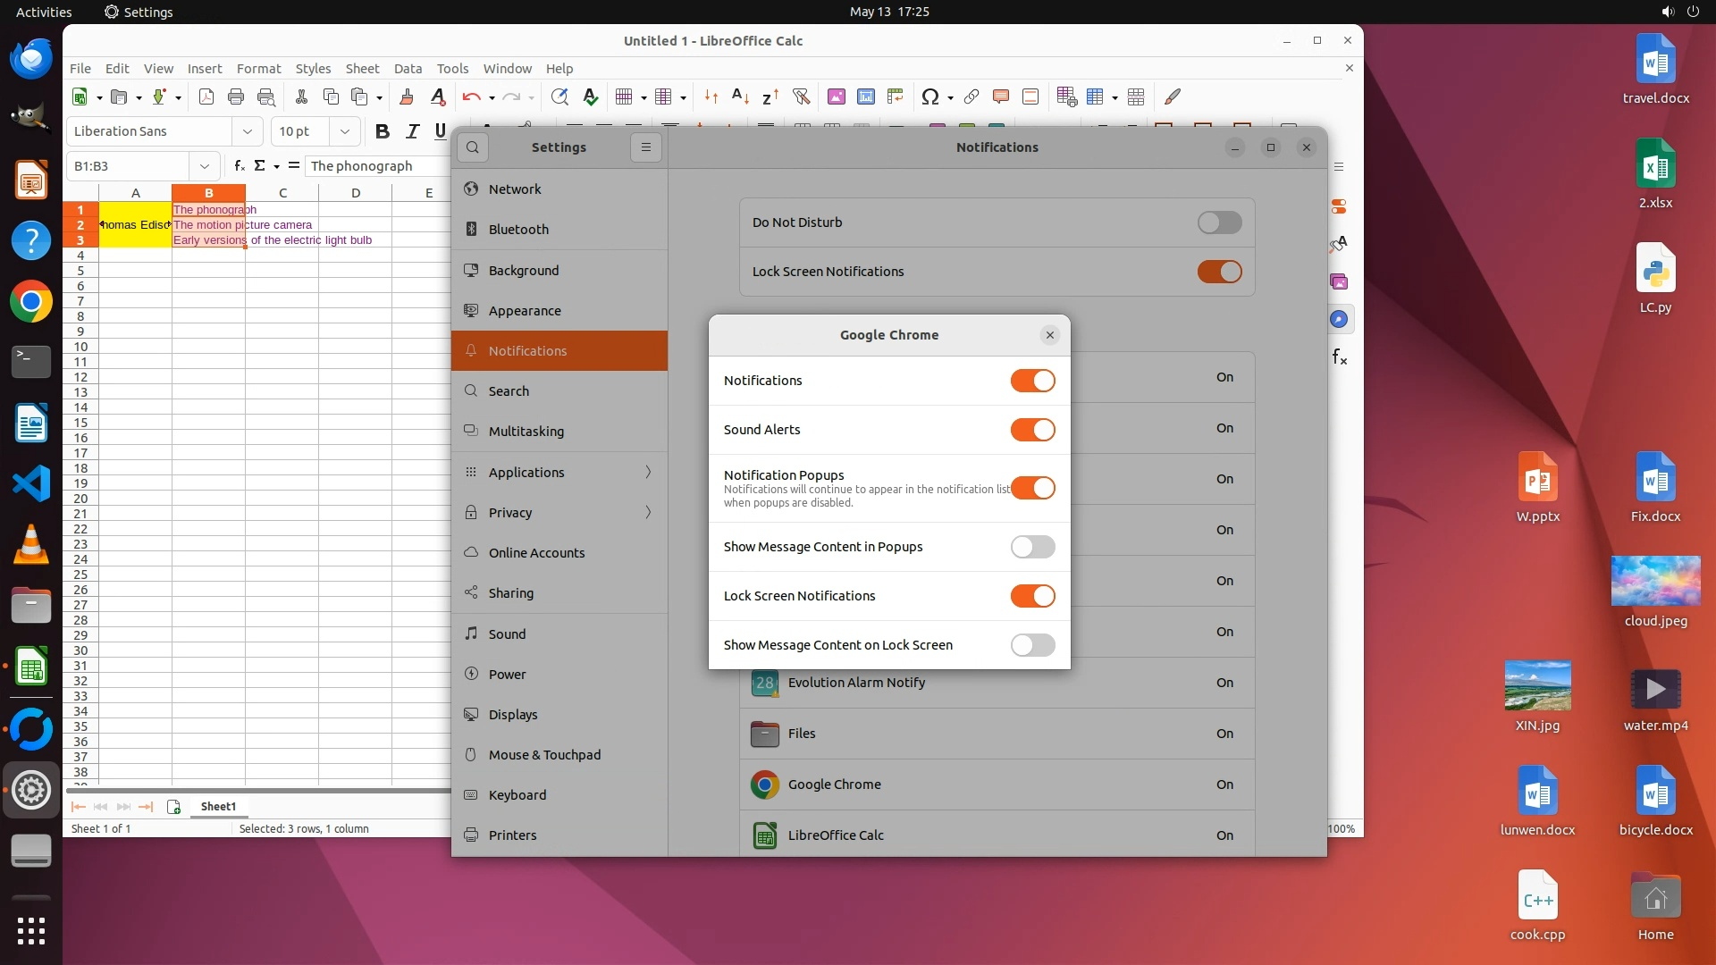Click the Sort Ascending toolbar icon
Viewport: 1716px width, 965px height.
pyautogui.click(x=740, y=96)
